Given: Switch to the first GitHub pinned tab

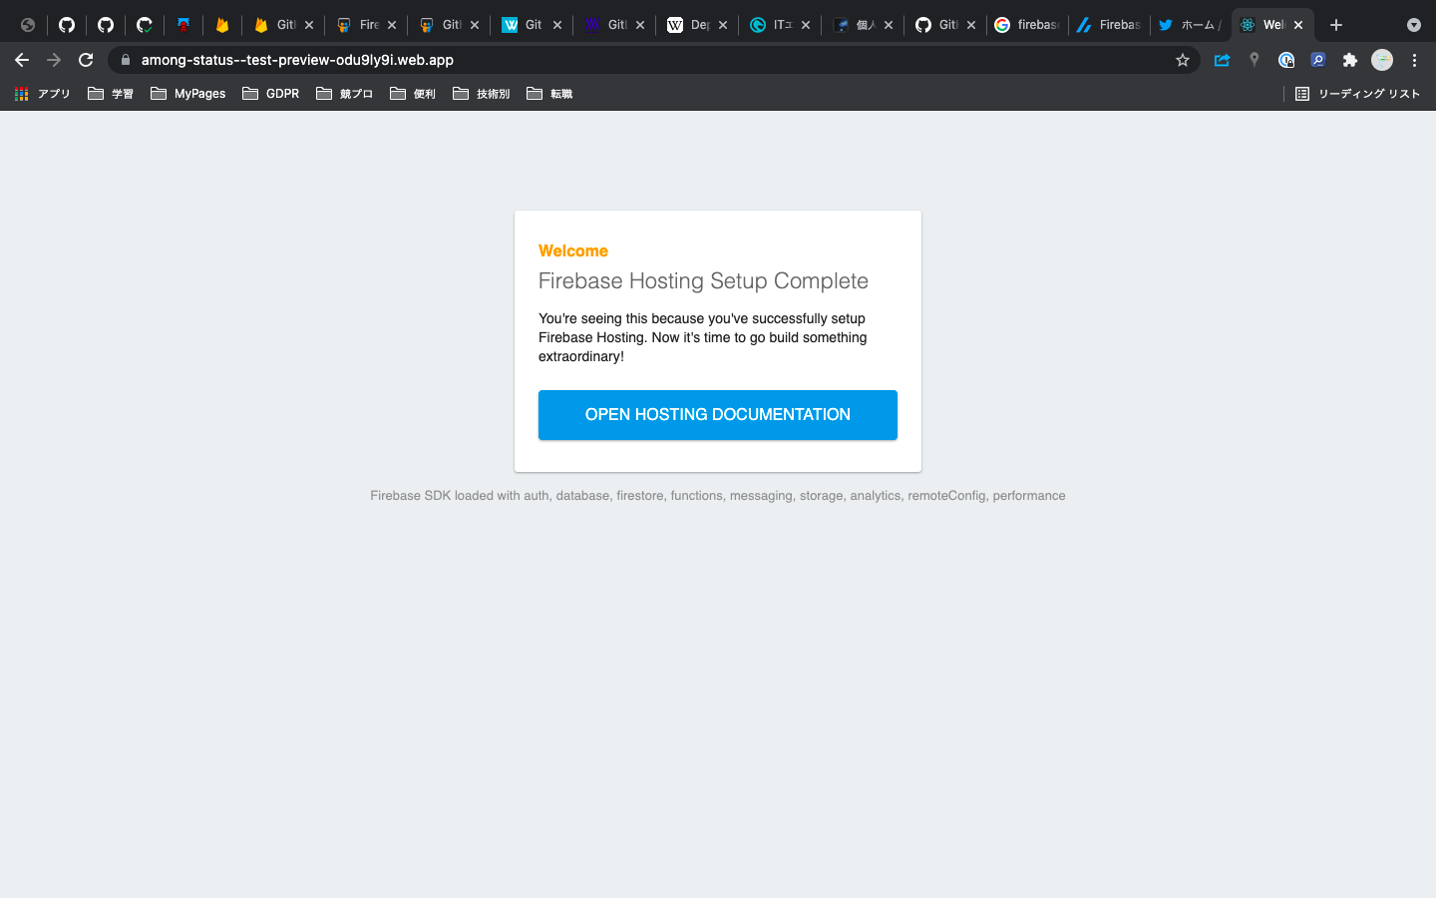Looking at the screenshot, I should pos(67,25).
